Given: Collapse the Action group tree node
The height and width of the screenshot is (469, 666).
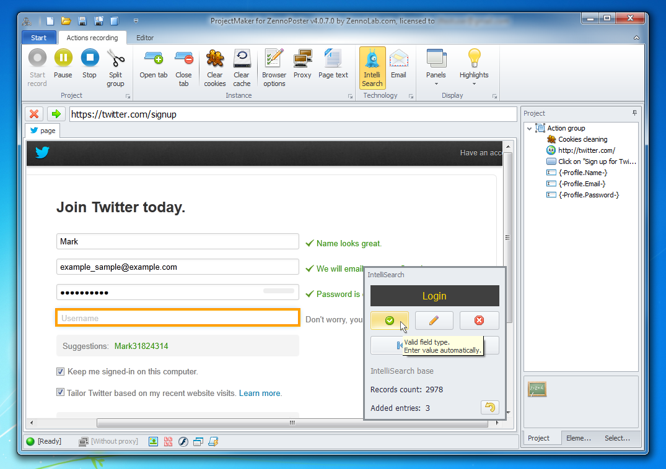Looking at the screenshot, I should (529, 128).
